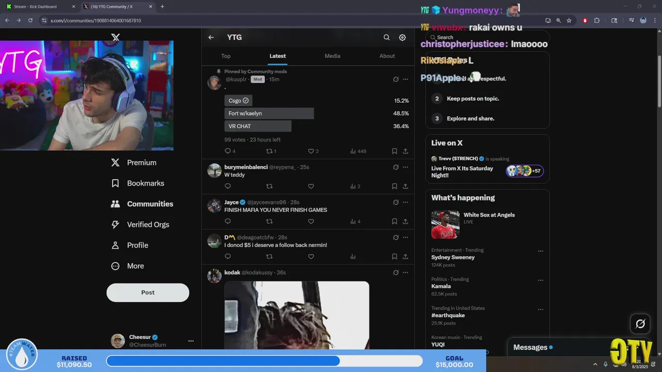Repost the 'I donod $5' post
Viewport: 662px width, 372px height.
coord(269,256)
